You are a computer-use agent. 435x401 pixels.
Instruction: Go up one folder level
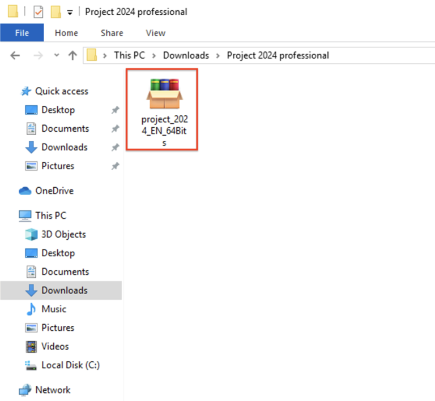click(72, 55)
